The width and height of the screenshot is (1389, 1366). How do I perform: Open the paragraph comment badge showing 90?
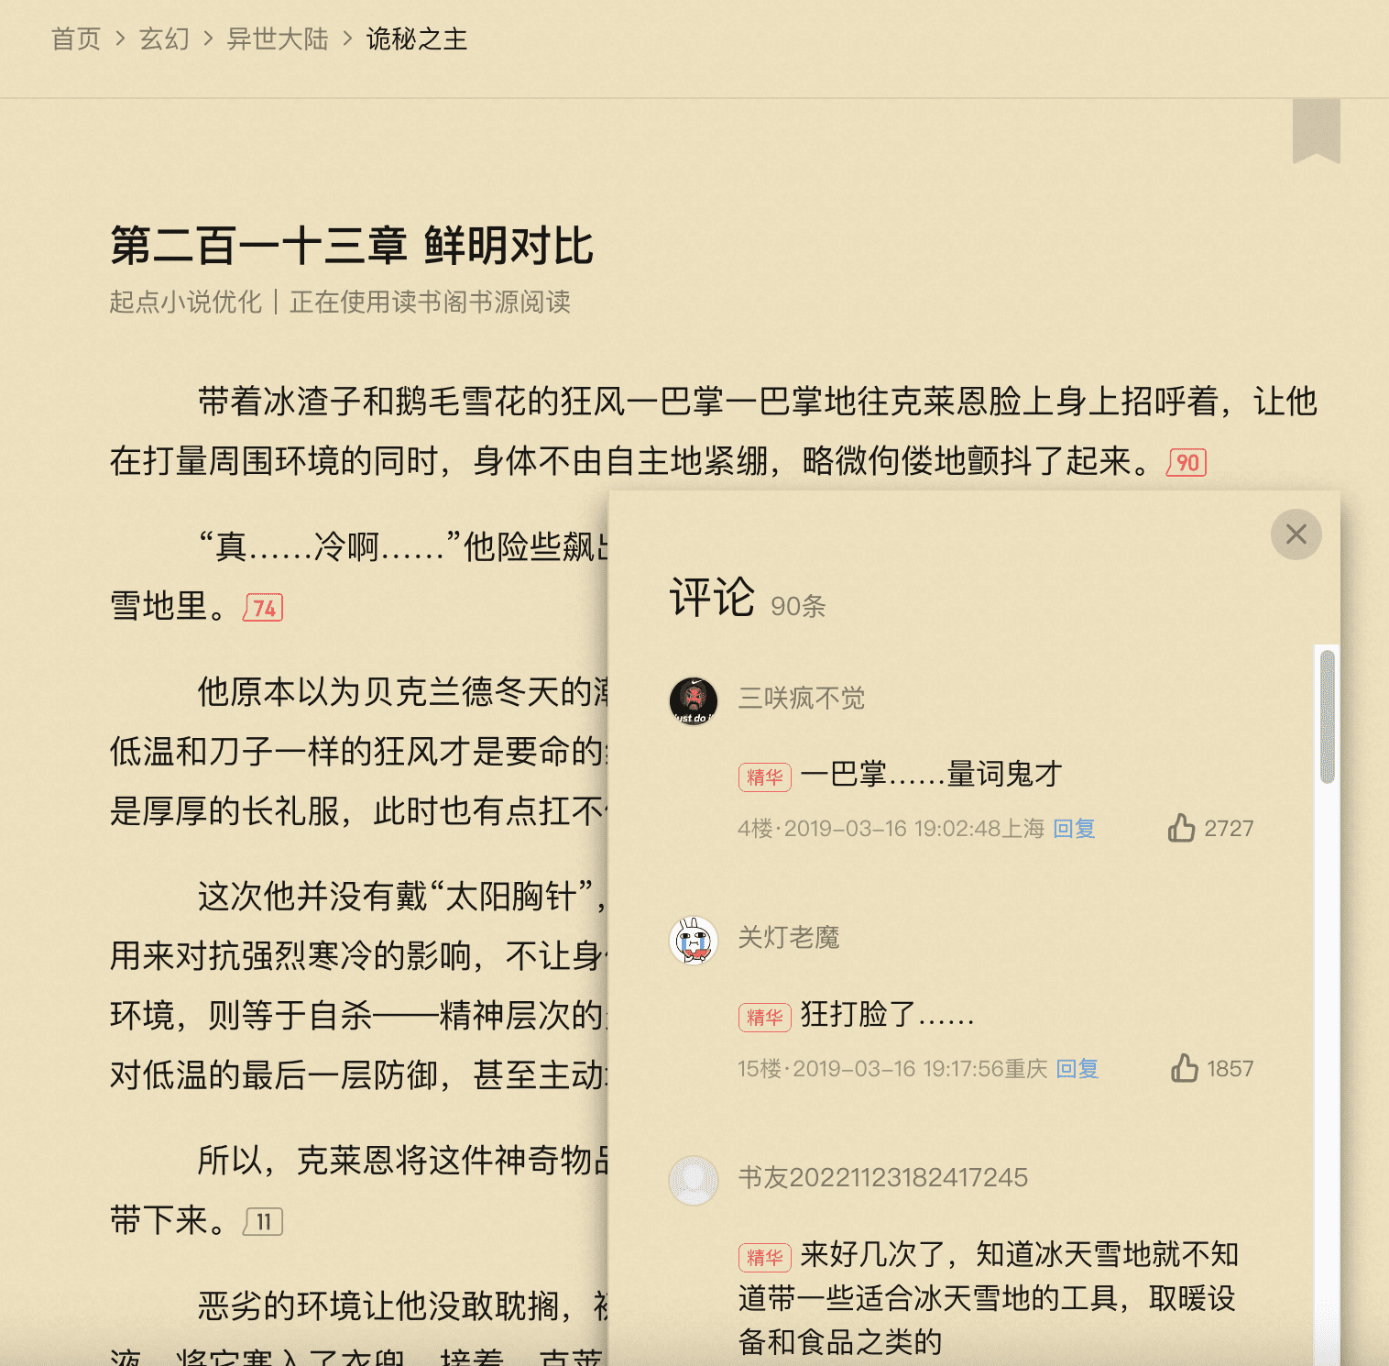(1187, 462)
